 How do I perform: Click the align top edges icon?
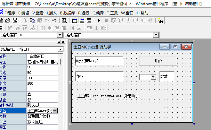click(25, 28)
